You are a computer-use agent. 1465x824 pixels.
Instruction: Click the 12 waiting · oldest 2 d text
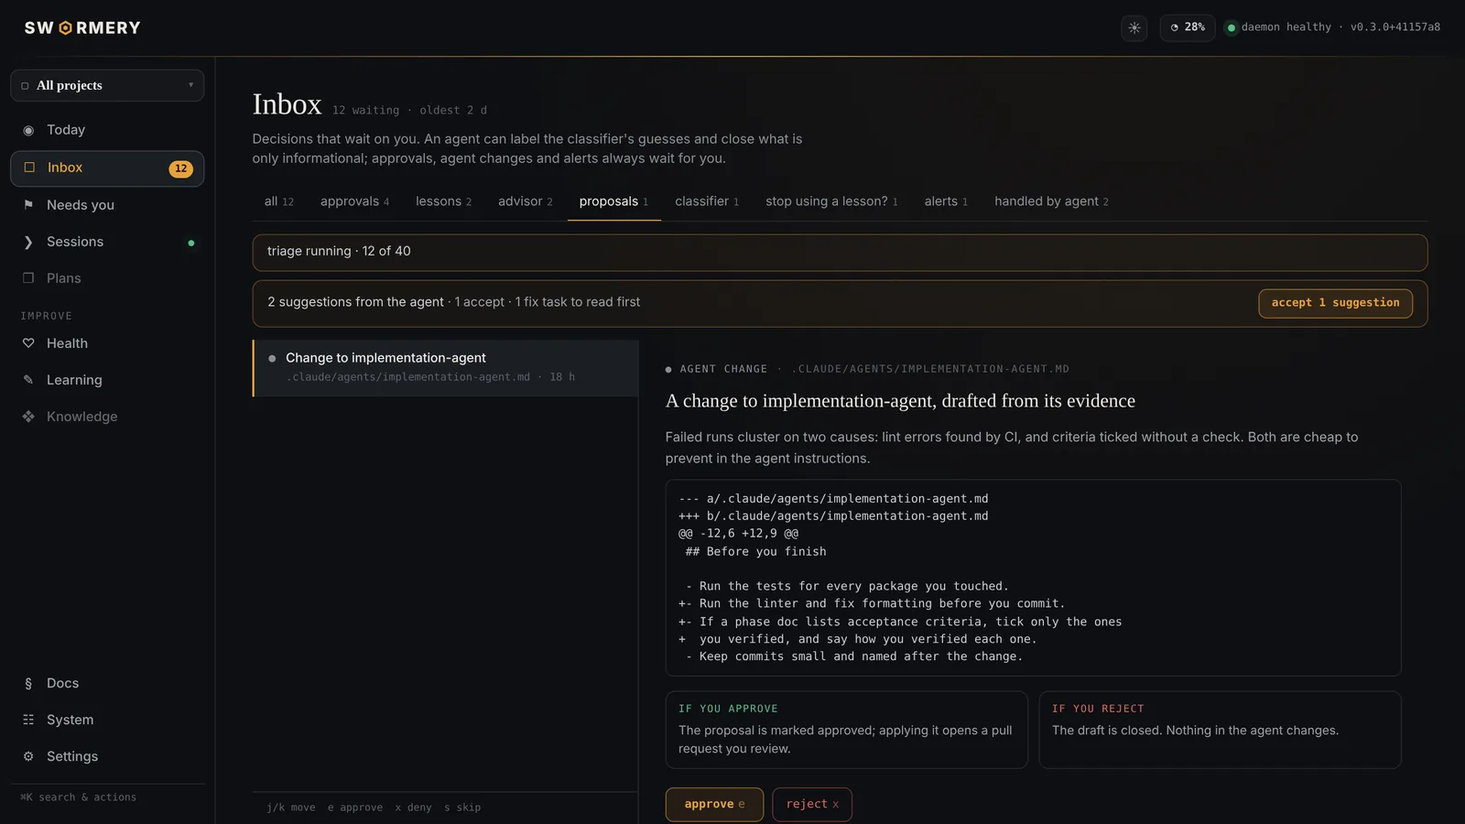(x=409, y=110)
